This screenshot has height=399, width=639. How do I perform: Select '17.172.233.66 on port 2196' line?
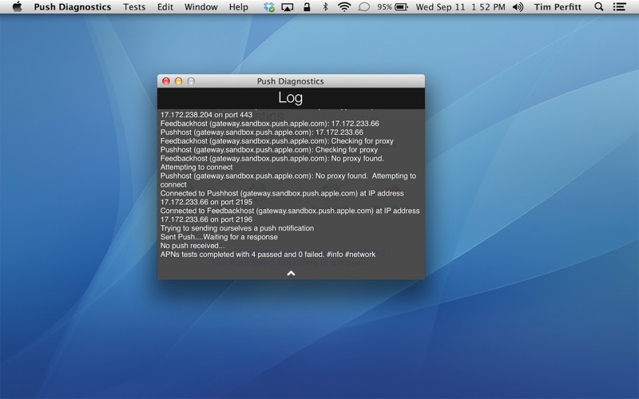(x=206, y=219)
